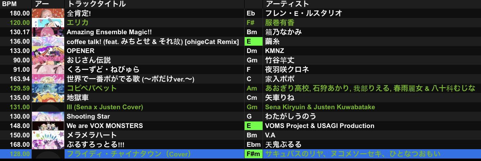Viewport: 481px width, 161px height.
Task: Select artwork thumbnail for coffee talk! remix
Action: pos(48,41)
